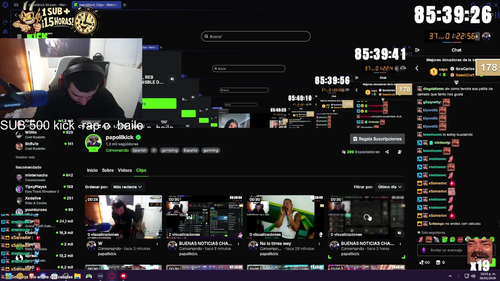Click the papolilkick Clips browser tab

click(x=96, y=5)
